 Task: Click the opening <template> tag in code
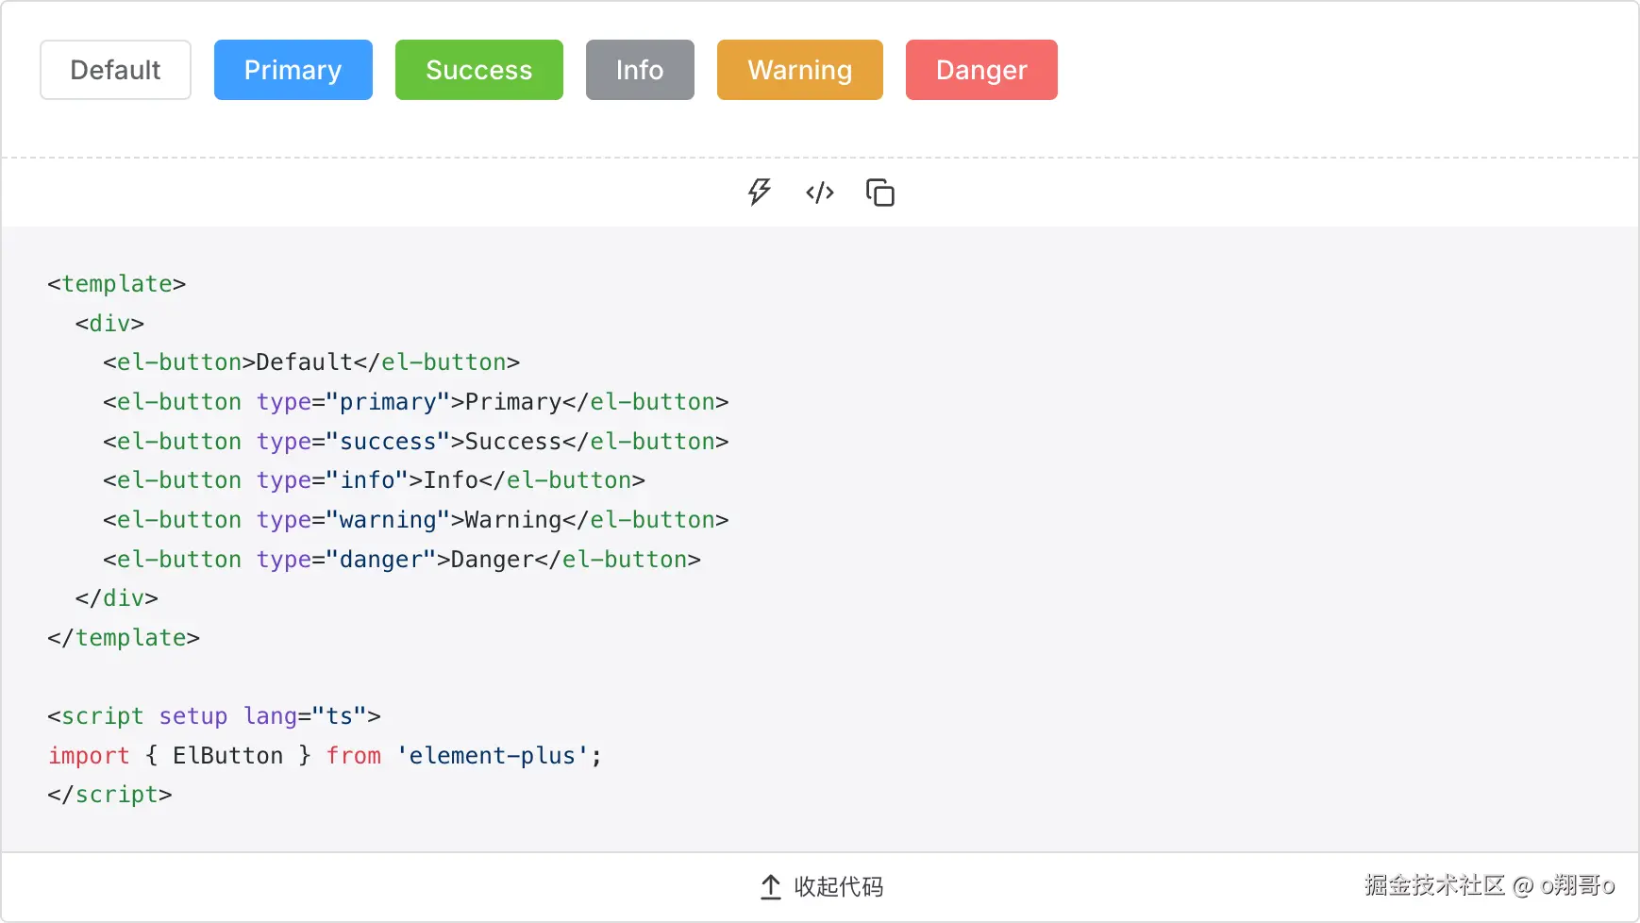117,284
